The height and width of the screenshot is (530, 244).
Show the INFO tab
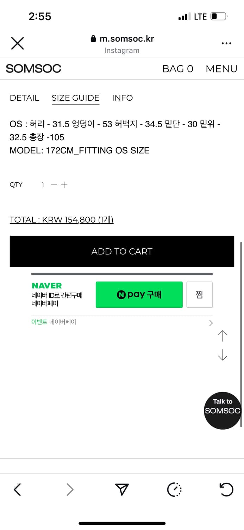[x=122, y=98]
